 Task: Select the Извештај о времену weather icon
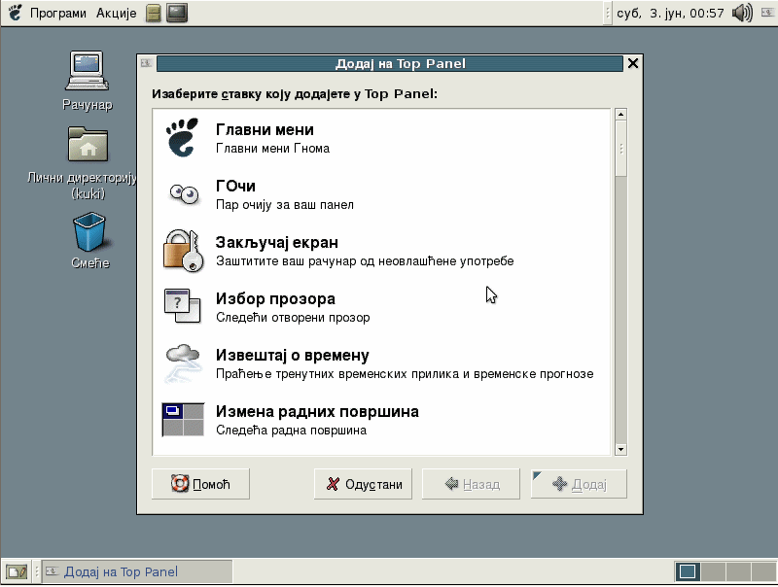pyautogui.click(x=183, y=363)
